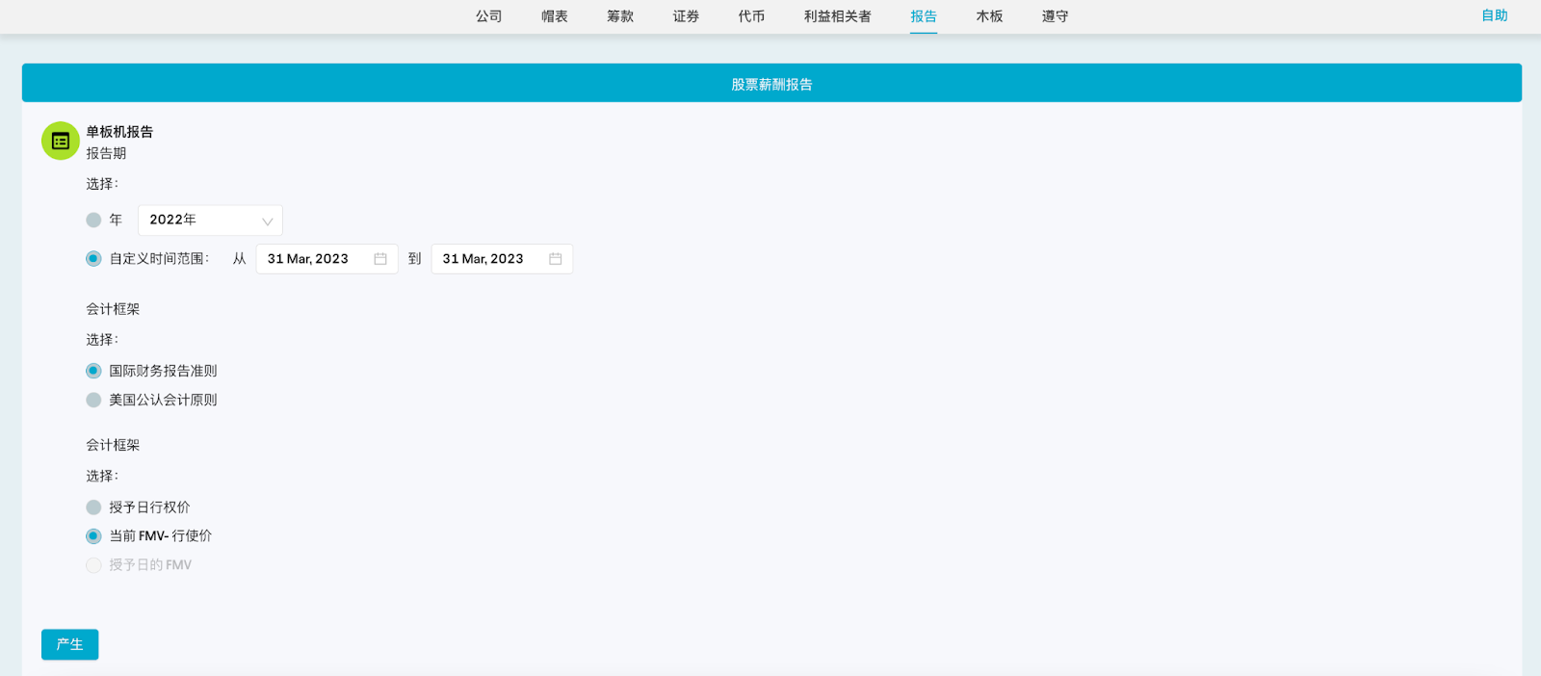Click the green report list icon

61,141
